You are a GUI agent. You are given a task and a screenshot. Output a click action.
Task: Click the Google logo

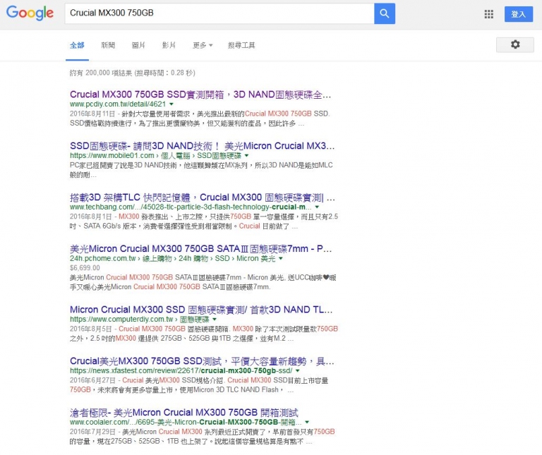point(30,13)
